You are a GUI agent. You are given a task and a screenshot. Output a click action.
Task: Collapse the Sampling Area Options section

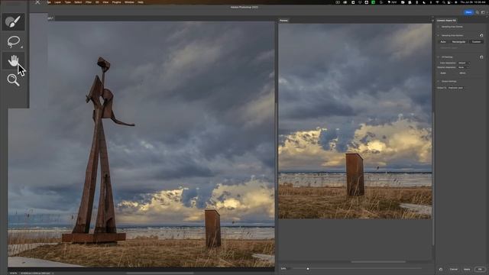pos(438,35)
